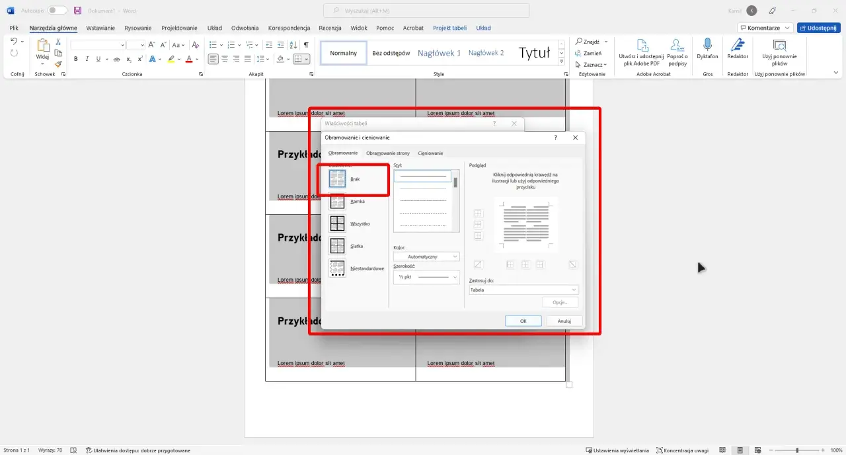Expand the underline style dropdown arrow
Image resolution: width=846 pixels, height=455 pixels.
[107, 59]
